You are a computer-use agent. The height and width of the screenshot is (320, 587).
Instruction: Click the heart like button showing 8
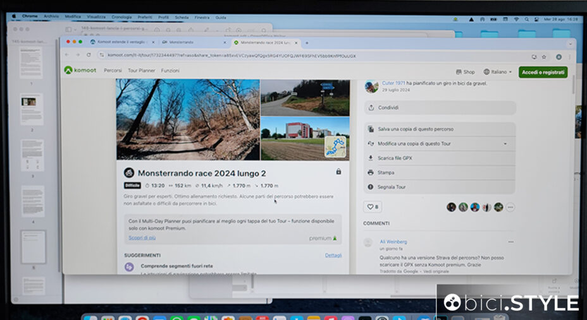373,207
